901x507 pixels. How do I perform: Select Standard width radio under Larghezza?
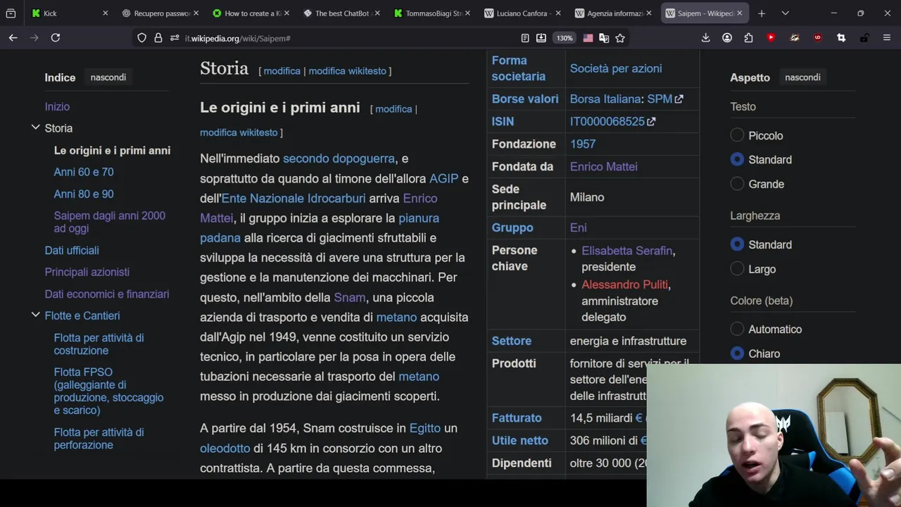tap(737, 244)
